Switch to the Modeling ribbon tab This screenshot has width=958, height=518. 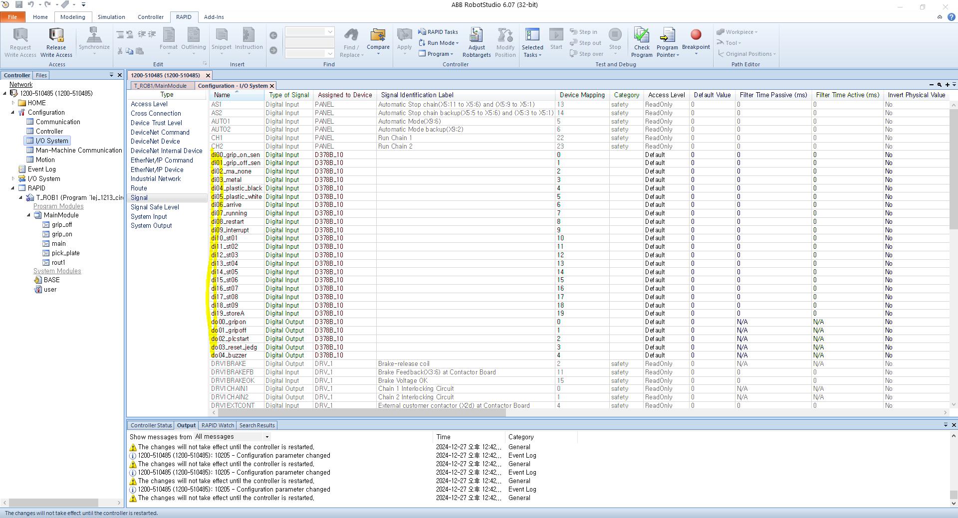[73, 17]
